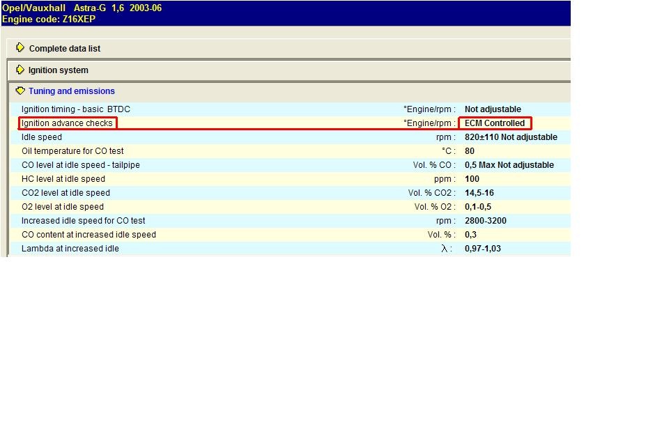Select 'Lambda at increased idle' label
662x427 pixels.
click(x=70, y=249)
